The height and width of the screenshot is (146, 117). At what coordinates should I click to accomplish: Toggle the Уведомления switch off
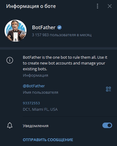pos(107,126)
